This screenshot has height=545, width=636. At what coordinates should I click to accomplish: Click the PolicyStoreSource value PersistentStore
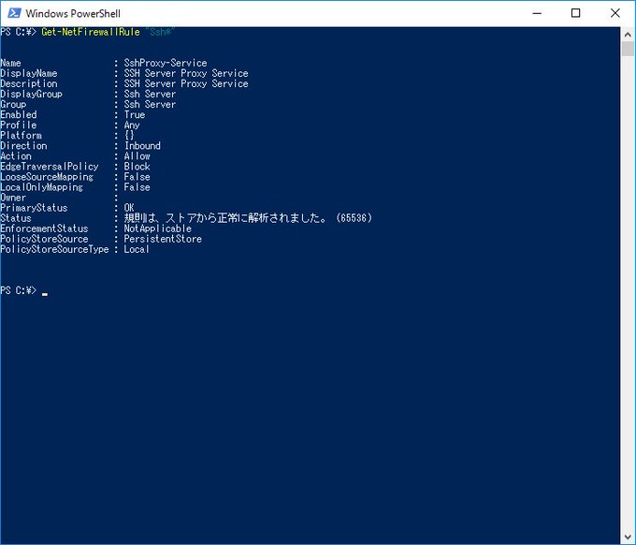pyautogui.click(x=163, y=239)
